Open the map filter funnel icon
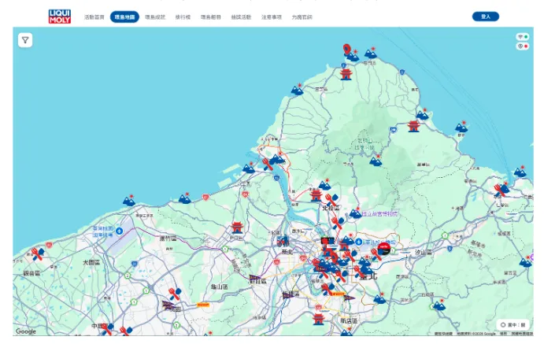This screenshot has width=544, height=344. pyautogui.click(x=25, y=40)
